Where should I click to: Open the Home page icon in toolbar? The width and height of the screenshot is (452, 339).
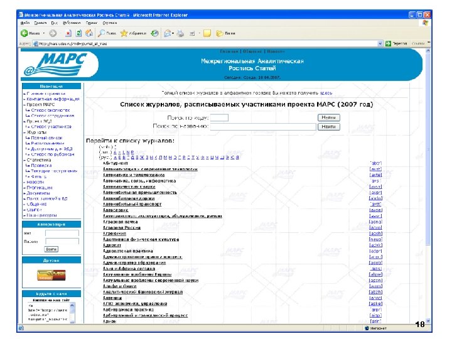89,33
